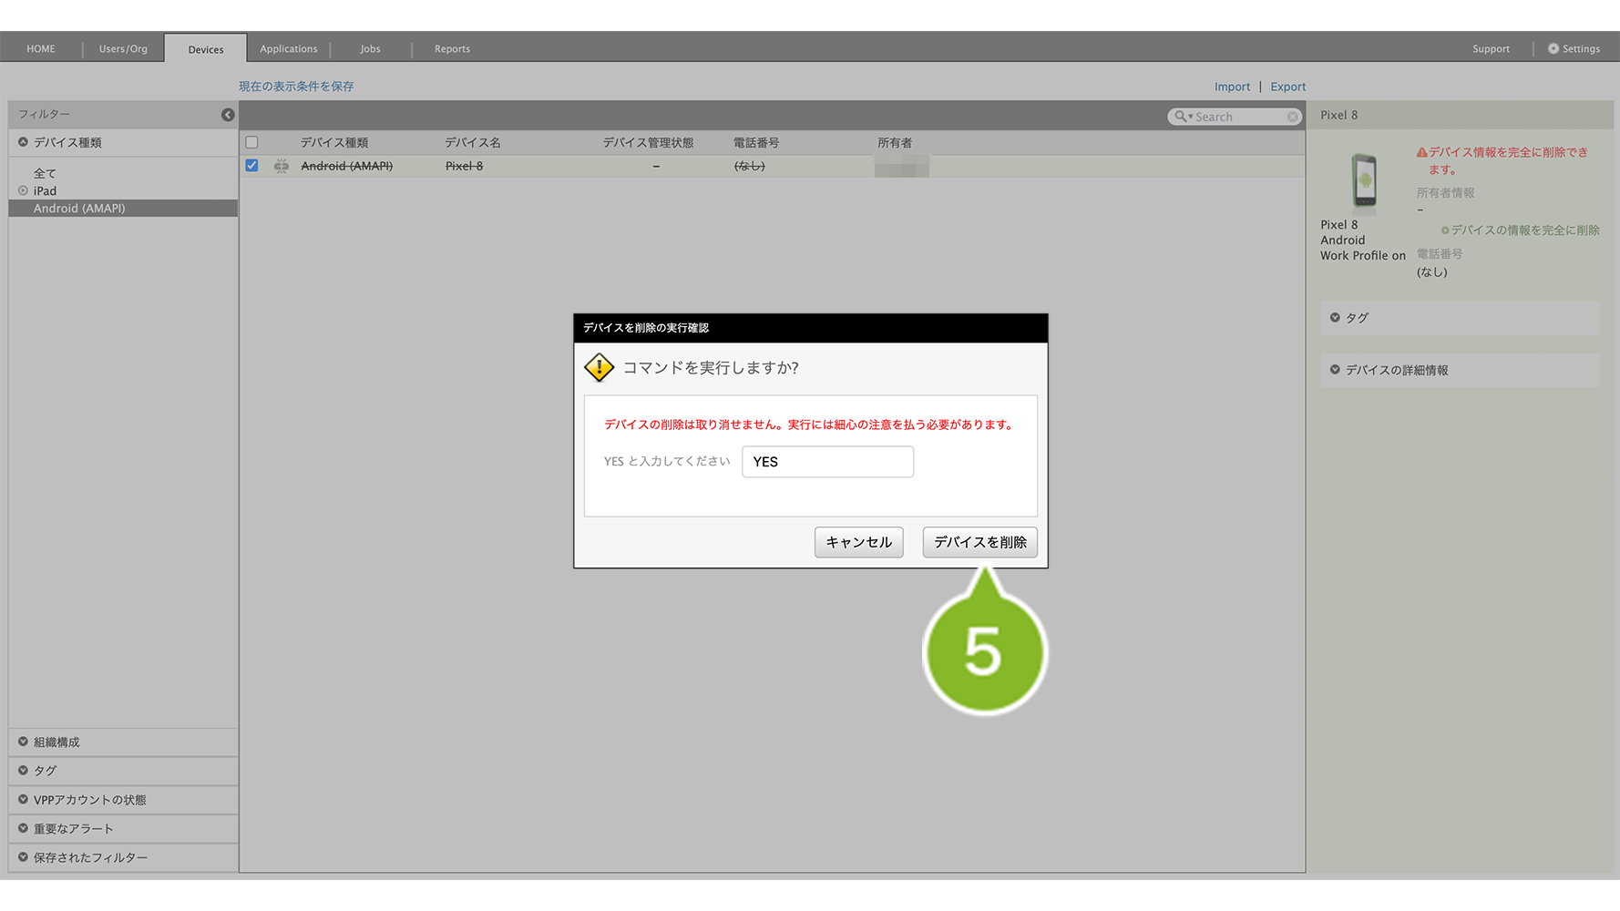
Task: Click the YES confirmation input field
Action: coord(827,462)
